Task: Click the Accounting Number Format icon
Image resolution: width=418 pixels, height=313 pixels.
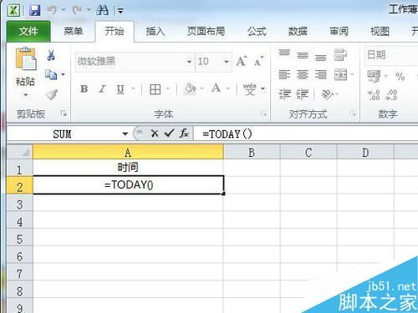Action: click(x=374, y=76)
